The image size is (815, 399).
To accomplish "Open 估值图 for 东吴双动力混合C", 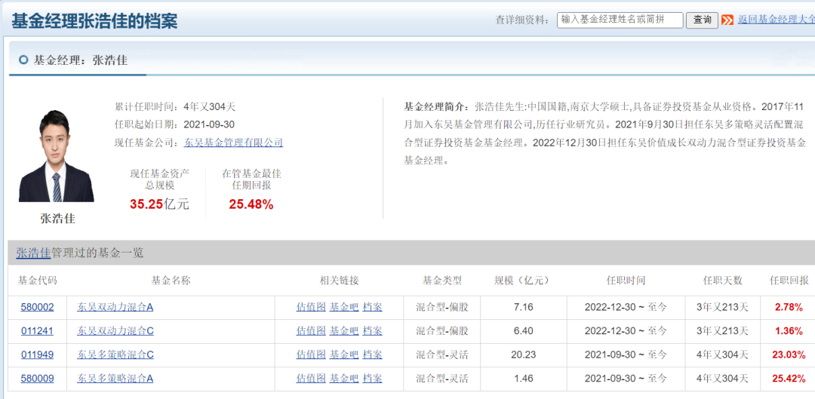I will [x=311, y=331].
